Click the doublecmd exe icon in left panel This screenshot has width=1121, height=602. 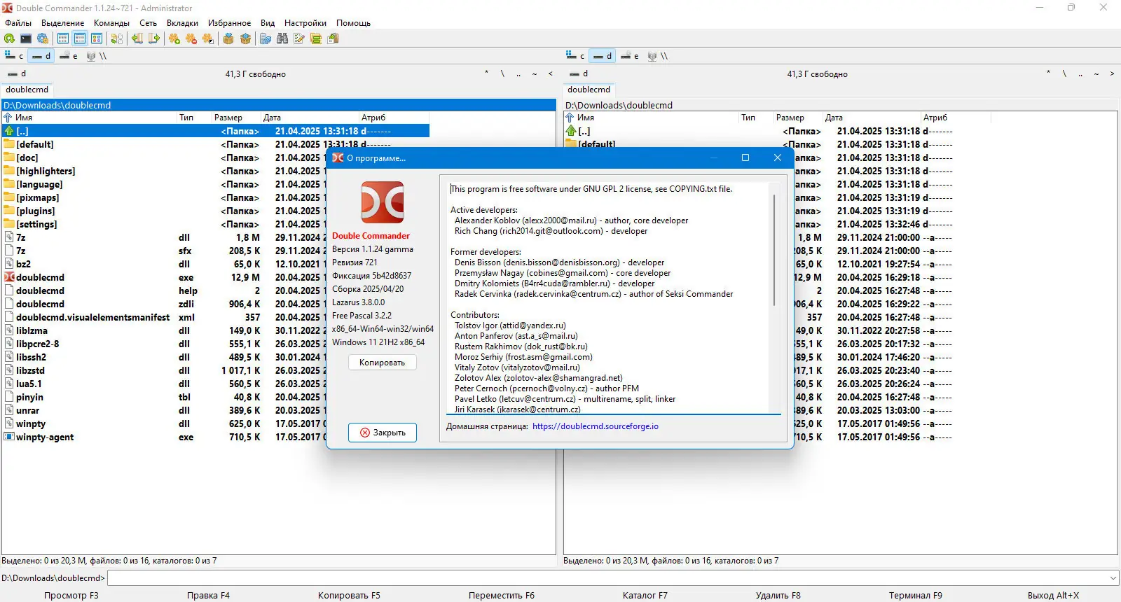[9, 277]
